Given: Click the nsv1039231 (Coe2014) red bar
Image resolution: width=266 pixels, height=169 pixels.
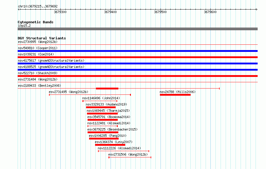Looking at the screenshot, I should (137, 57).
